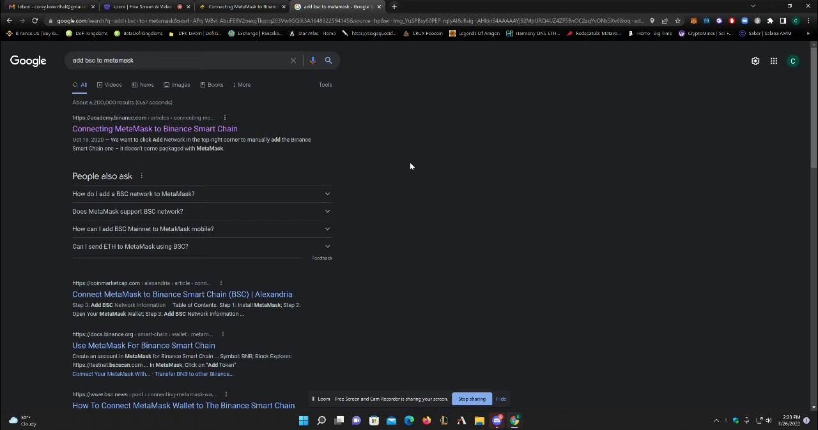Open more options for coinmarketcap.com result
This screenshot has width=818, height=430.
221,283
